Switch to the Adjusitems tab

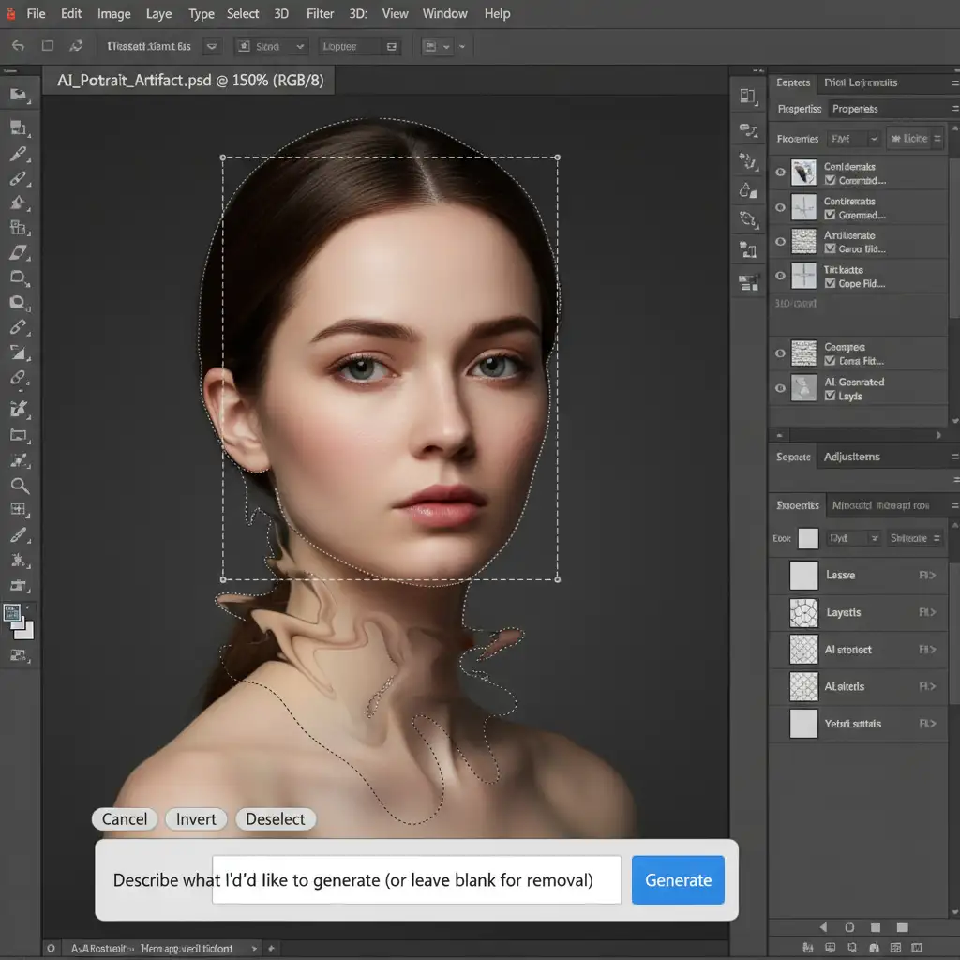tap(851, 457)
